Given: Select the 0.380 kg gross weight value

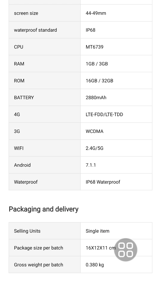Looking at the screenshot, I should tap(95, 265).
